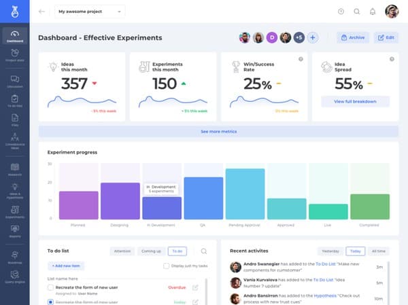Click the search icon in top bar
Image resolution: width=408 pixels, height=305 pixels.
coord(357,12)
